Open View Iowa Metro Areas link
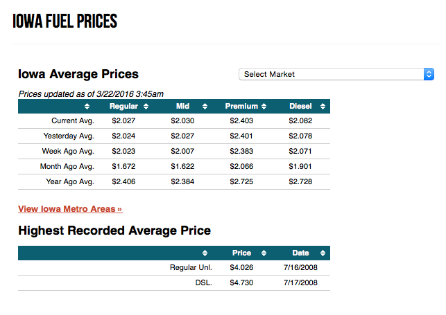 point(70,209)
